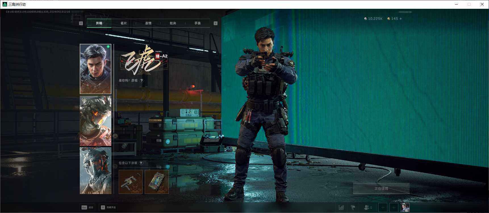Close the 三角洲行动 window
The height and width of the screenshot is (213, 489).
pos(482,4)
